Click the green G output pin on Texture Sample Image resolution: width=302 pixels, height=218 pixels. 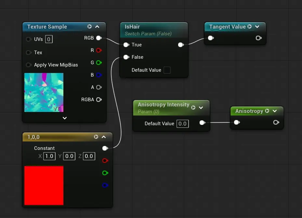click(x=99, y=63)
